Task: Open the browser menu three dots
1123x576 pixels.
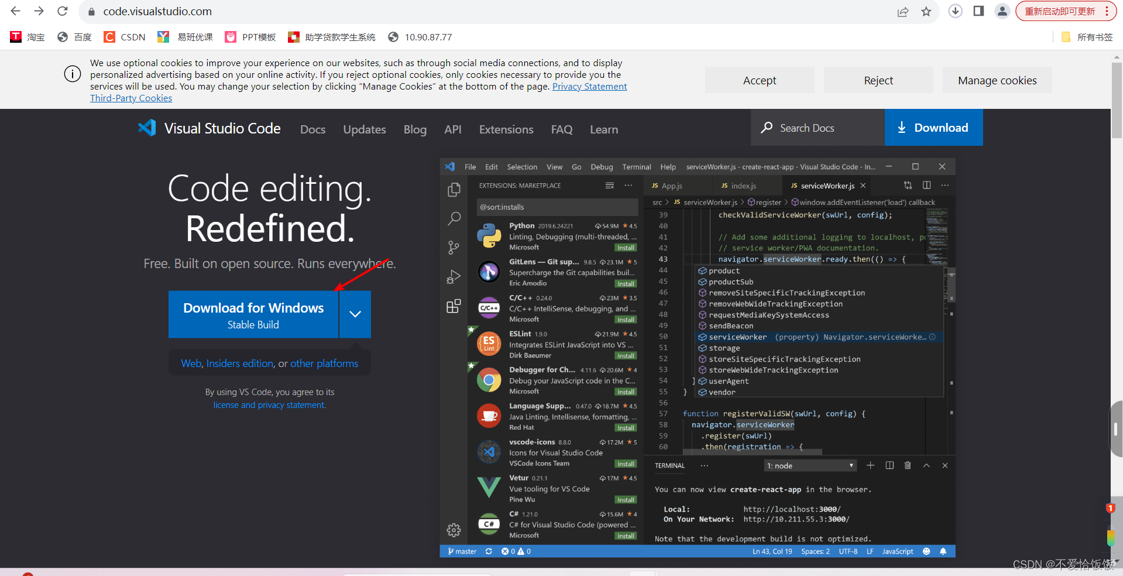Action: 1107,11
